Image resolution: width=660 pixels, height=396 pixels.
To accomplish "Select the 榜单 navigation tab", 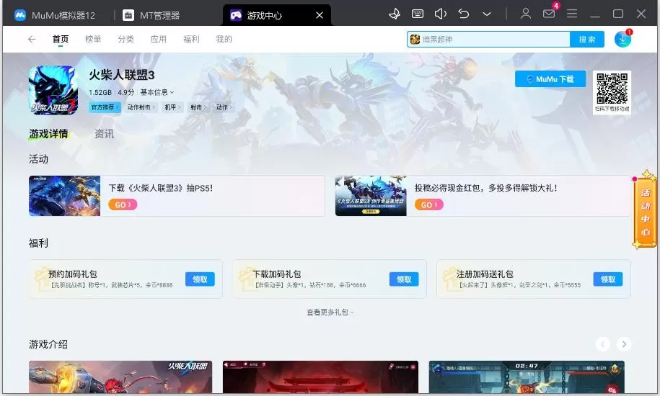I will pyautogui.click(x=93, y=39).
